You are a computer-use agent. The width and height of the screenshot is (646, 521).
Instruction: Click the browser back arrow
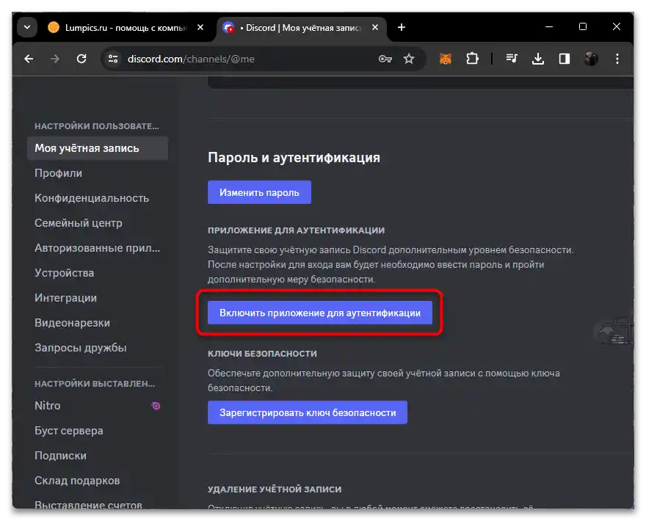pos(29,59)
